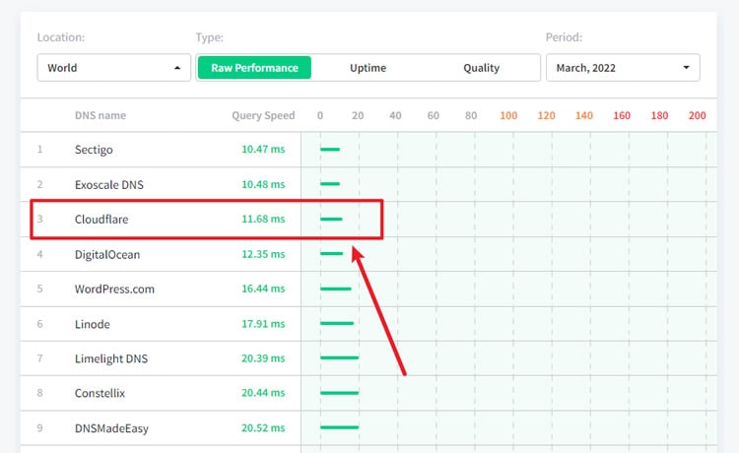The width and height of the screenshot is (739, 453).
Task: Click the 11.68 ms query speed value
Action: coord(263,219)
